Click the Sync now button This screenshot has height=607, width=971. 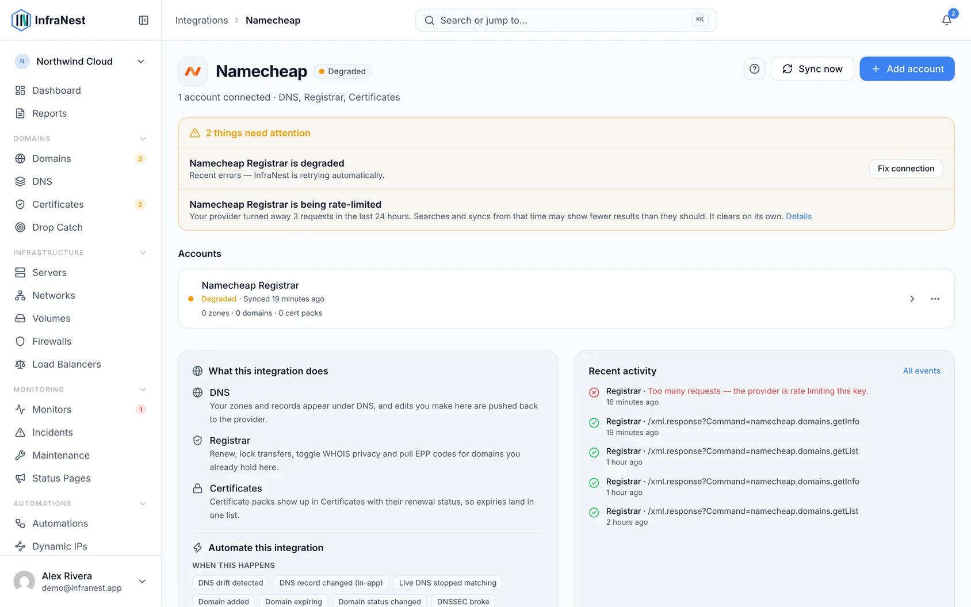pos(812,69)
